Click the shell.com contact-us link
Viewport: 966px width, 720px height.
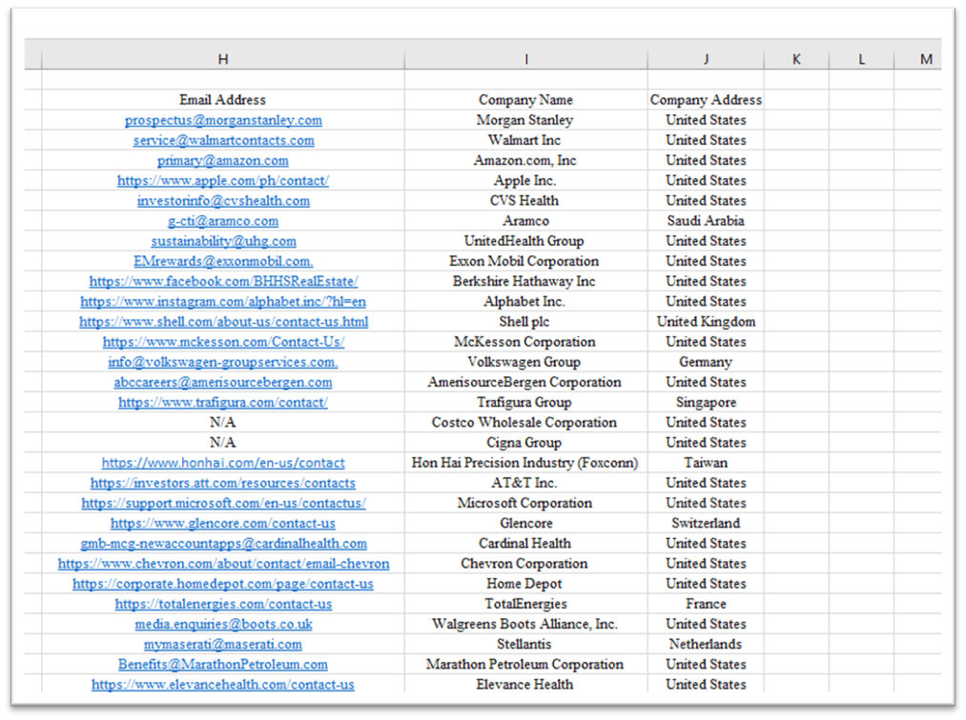tap(224, 322)
